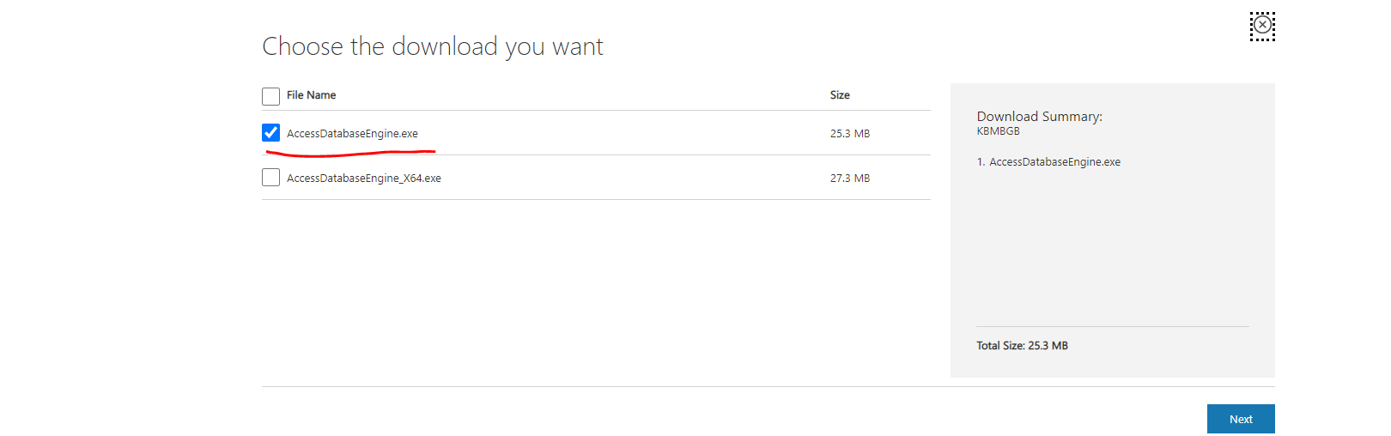Click the File Name column header
1391x436 pixels.
click(x=311, y=95)
